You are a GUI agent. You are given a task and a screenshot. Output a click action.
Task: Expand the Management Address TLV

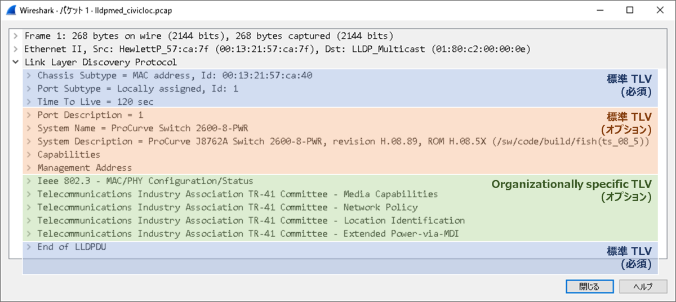[29, 168]
